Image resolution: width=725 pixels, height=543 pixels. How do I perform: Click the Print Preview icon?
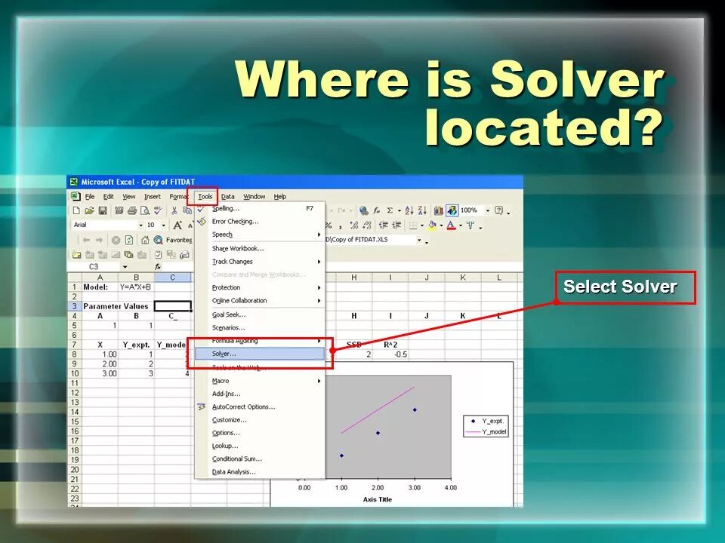coord(145,210)
